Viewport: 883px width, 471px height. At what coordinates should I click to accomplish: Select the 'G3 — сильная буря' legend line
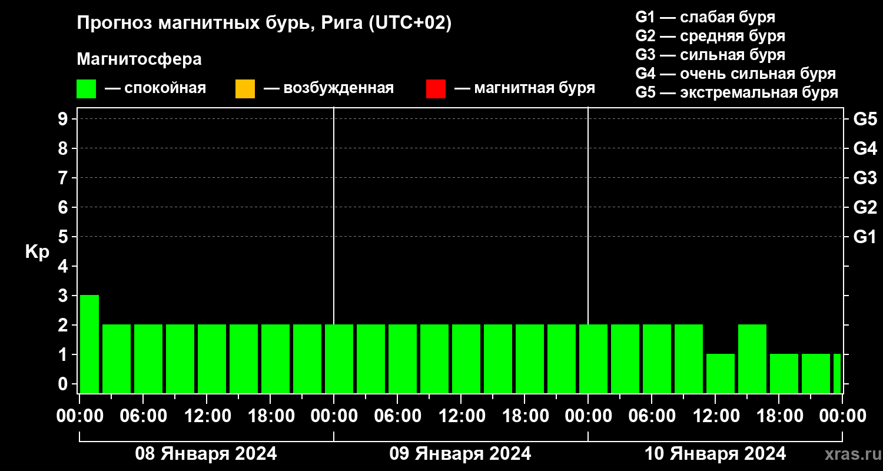711,55
